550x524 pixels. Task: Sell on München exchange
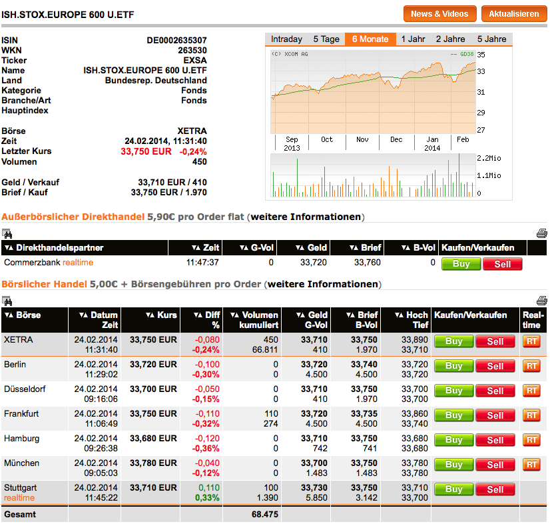(495, 465)
